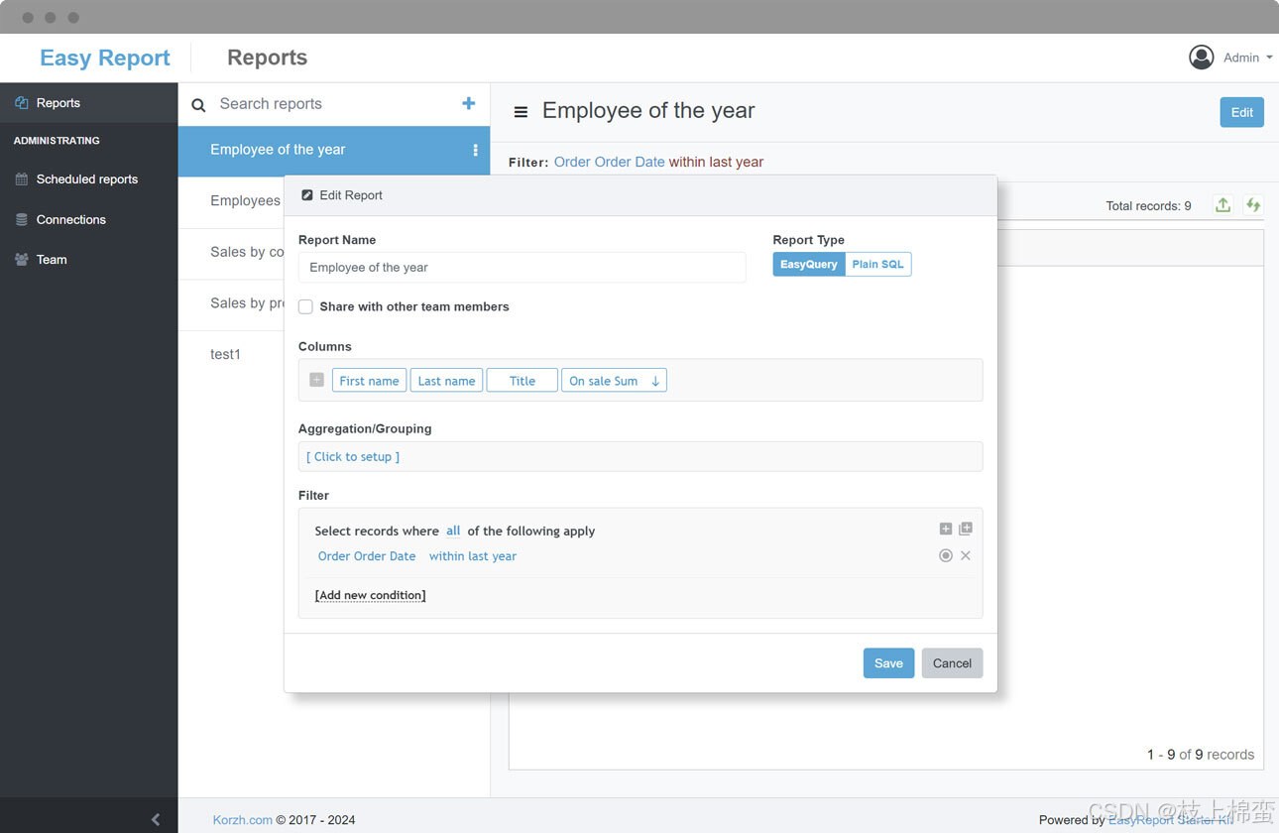This screenshot has width=1279, height=833.
Task: Toggle enable circle on Order Date condition
Action: (x=946, y=555)
